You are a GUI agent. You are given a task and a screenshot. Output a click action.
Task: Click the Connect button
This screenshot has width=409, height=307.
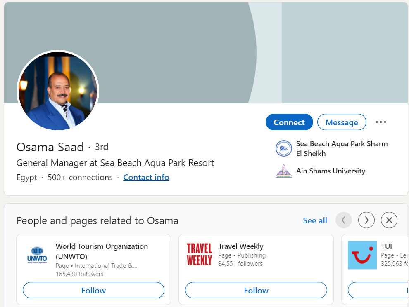click(289, 122)
